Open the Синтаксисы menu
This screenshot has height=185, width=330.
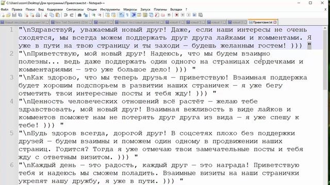pos(75,9)
